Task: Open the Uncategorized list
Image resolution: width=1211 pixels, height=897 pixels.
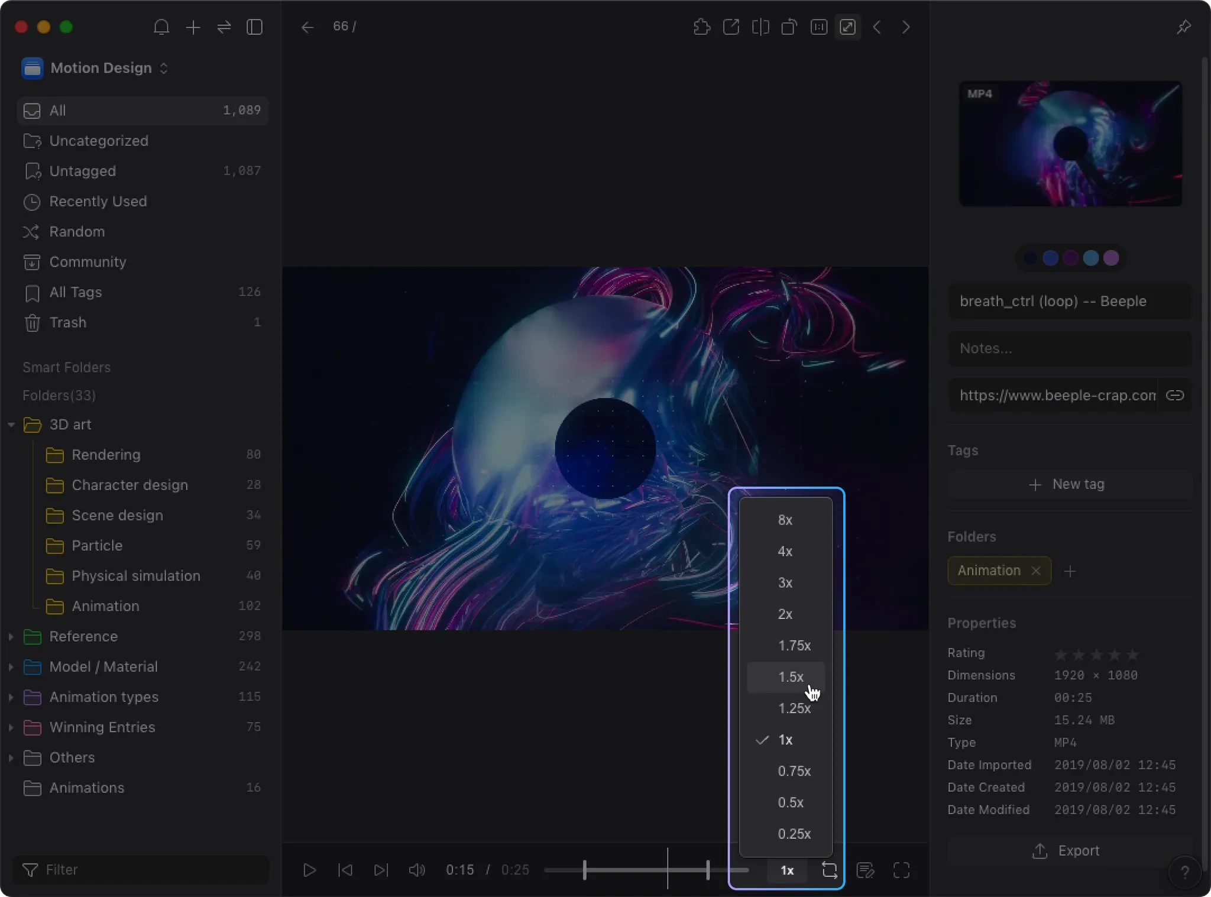Action: [x=143, y=141]
